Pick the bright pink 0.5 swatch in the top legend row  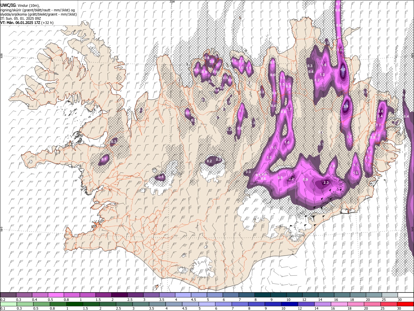coord(56,295)
